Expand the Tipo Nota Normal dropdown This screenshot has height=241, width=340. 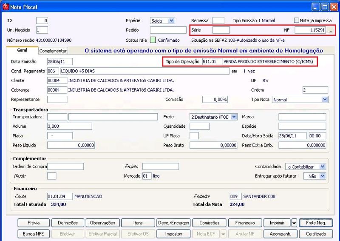(325, 100)
